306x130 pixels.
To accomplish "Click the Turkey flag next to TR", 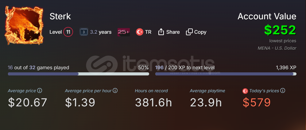I will (140, 32).
